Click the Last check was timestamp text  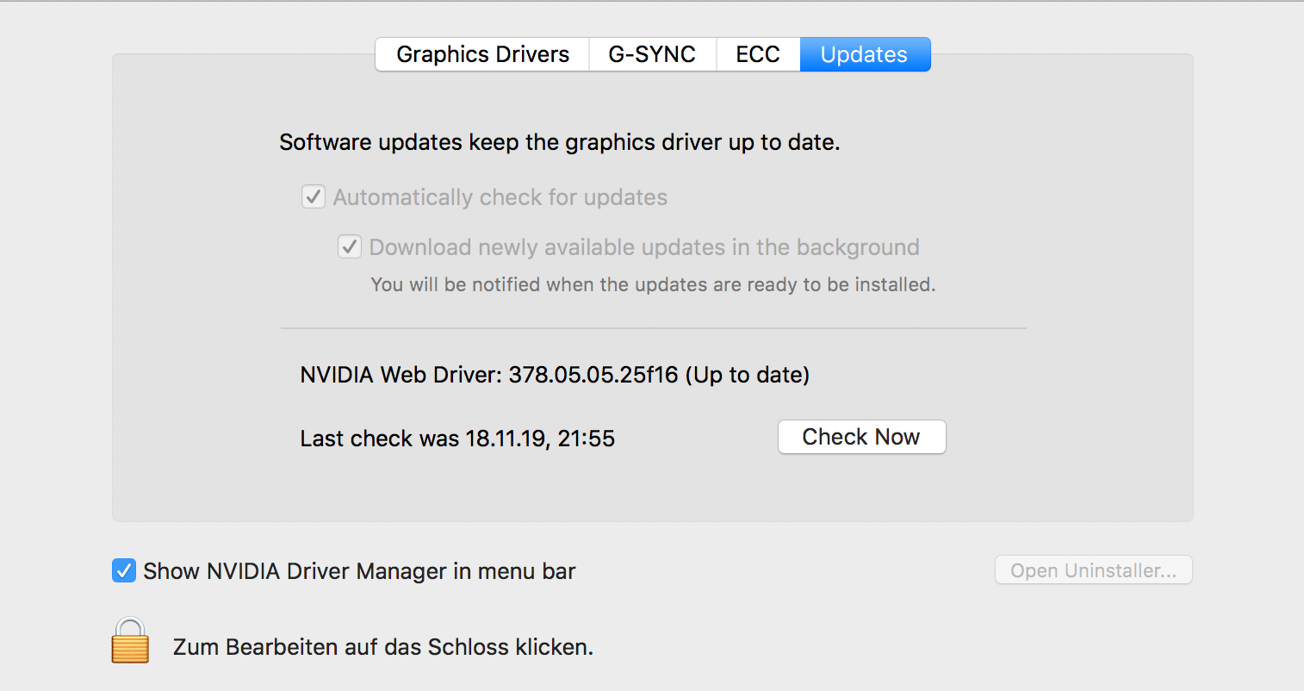pyautogui.click(x=457, y=439)
